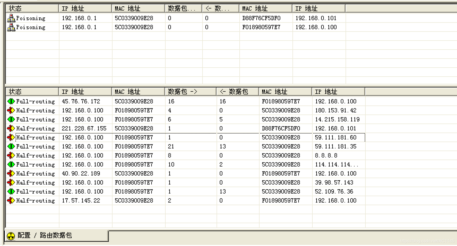Select the IP cell 17.57.145.22
This screenshot has height=246, width=457.
click(x=81, y=200)
